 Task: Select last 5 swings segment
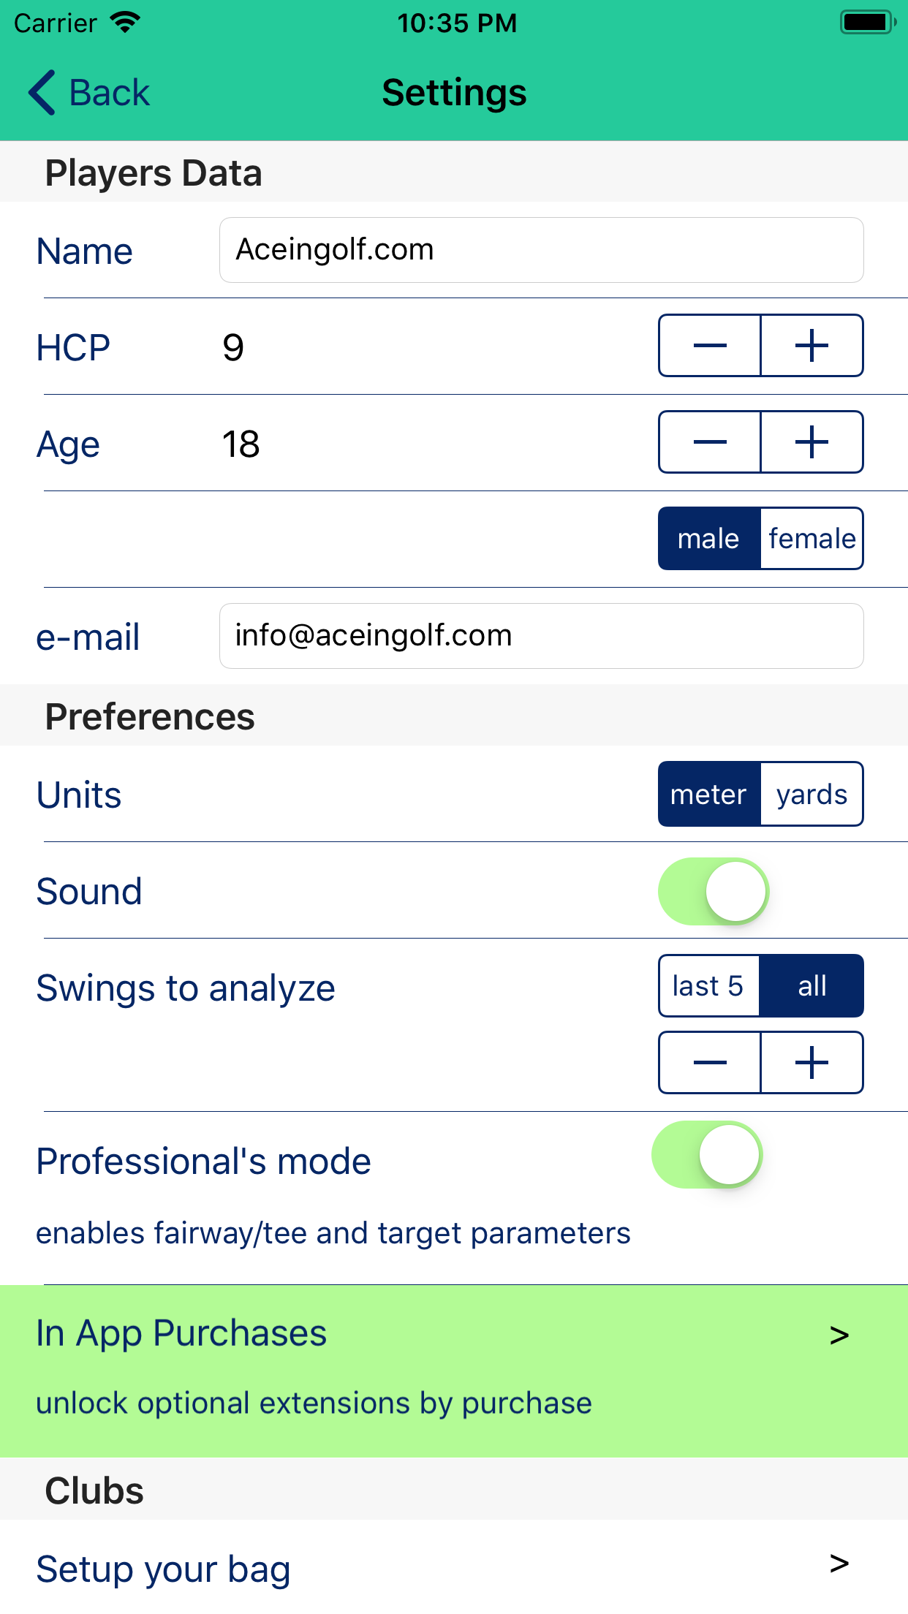708,986
